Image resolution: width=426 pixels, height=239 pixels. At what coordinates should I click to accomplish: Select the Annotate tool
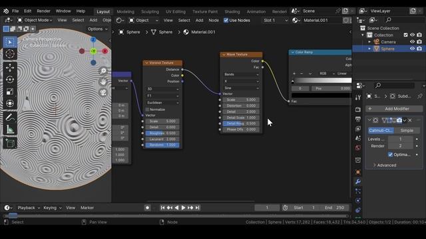tap(10, 118)
